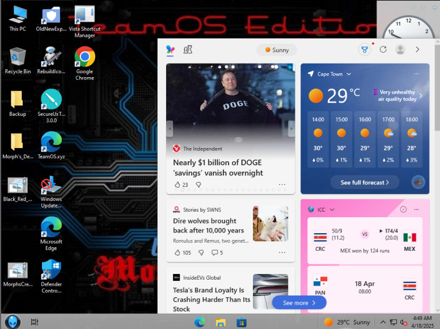This screenshot has height=329, width=440.
Task: Select the Vista Shortcut Manager icon
Action: (x=84, y=22)
